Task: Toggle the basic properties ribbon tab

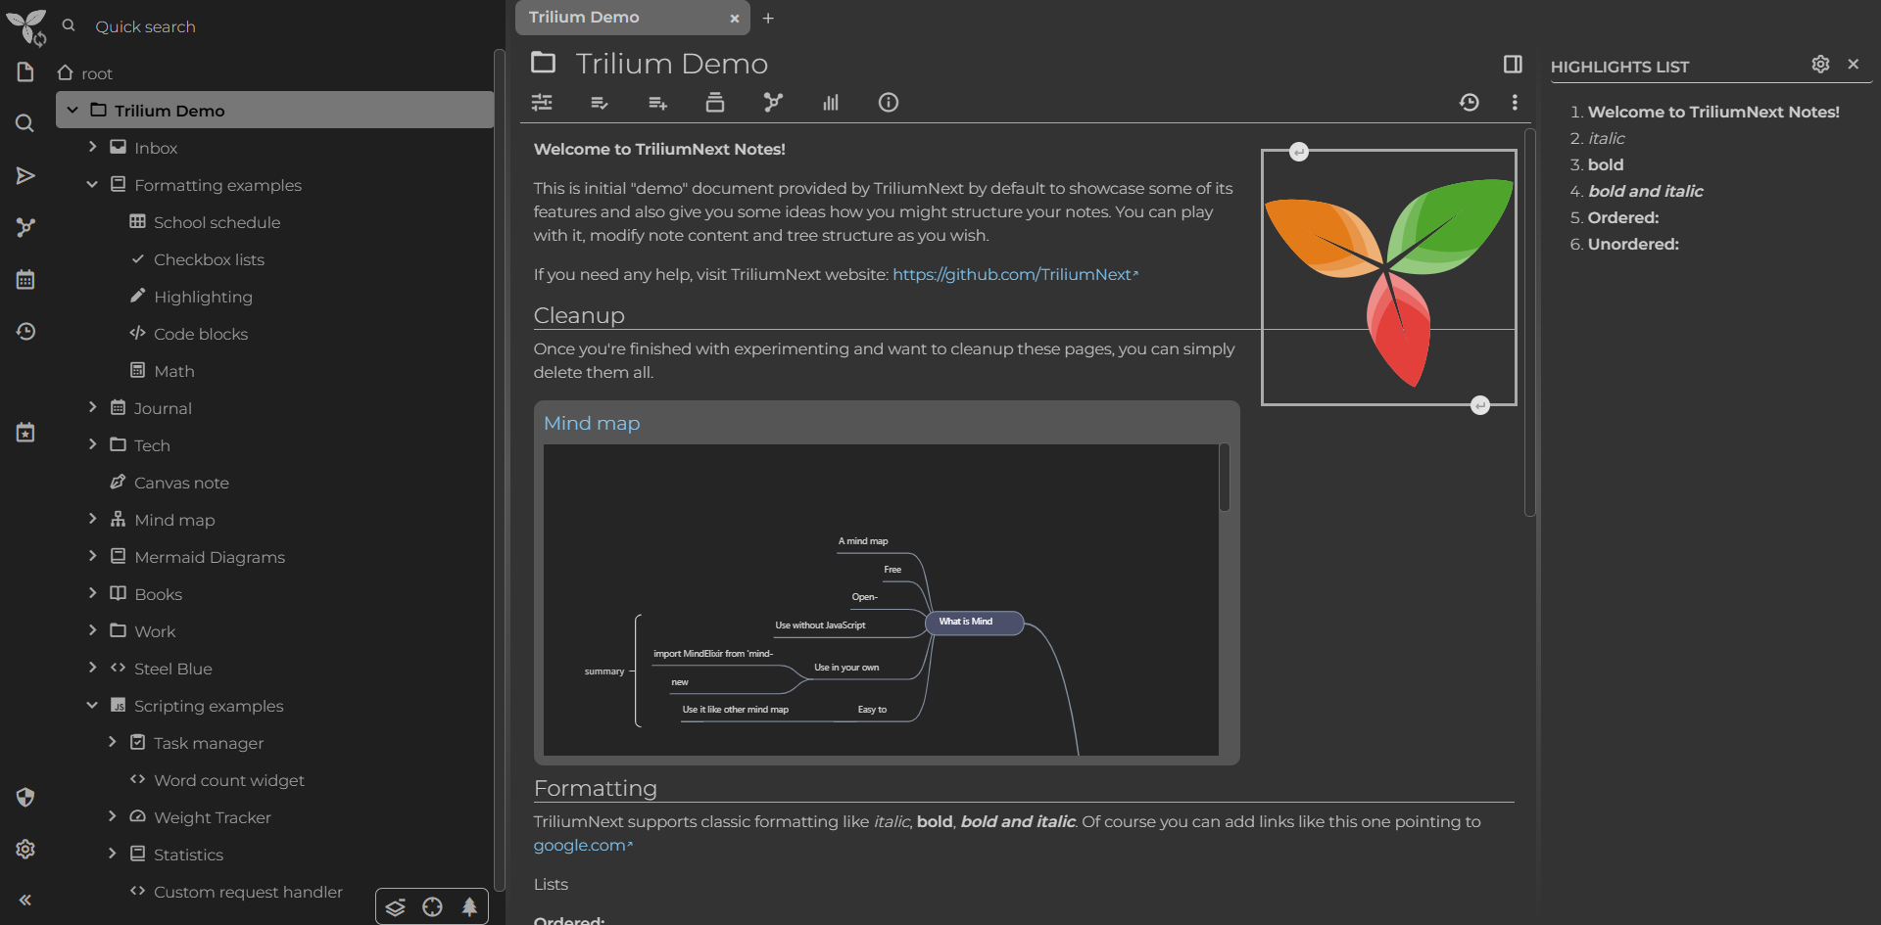Action: 542,102
